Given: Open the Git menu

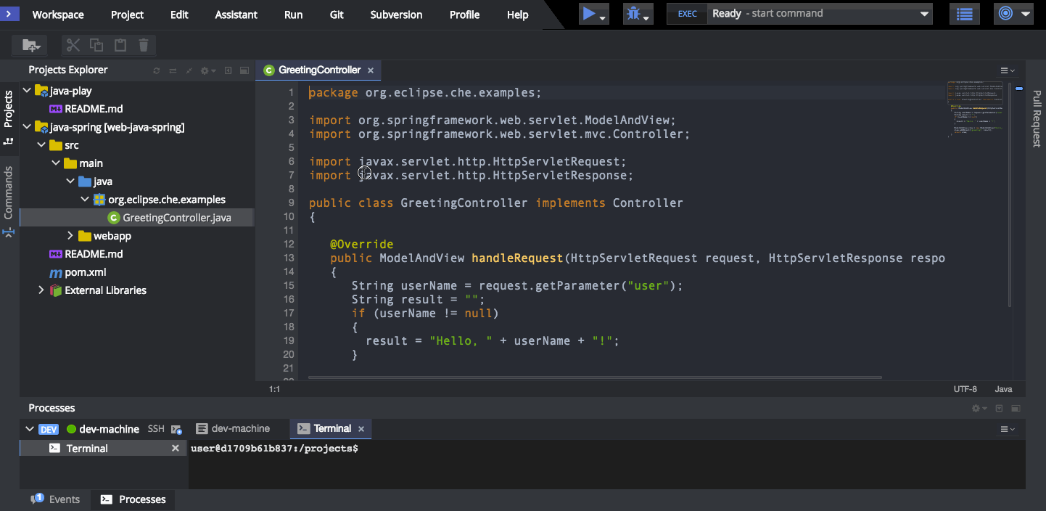Looking at the screenshot, I should point(336,14).
